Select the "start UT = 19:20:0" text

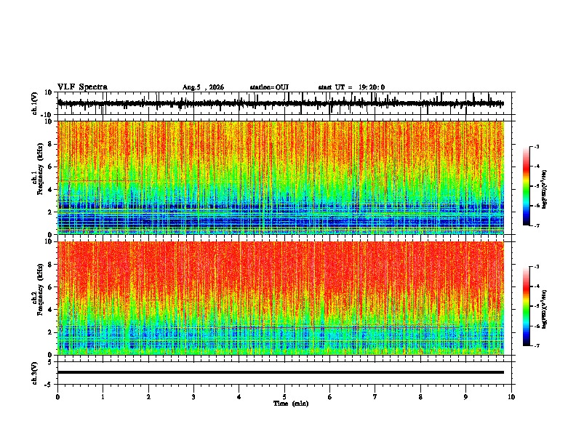pos(351,87)
